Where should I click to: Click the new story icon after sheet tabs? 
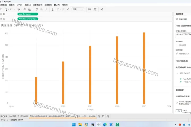coord(108,116)
